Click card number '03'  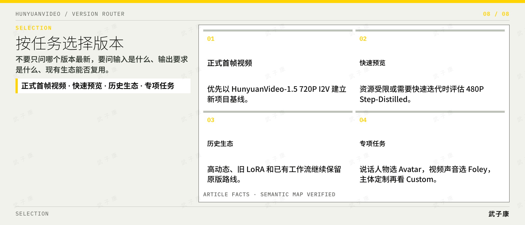click(211, 120)
